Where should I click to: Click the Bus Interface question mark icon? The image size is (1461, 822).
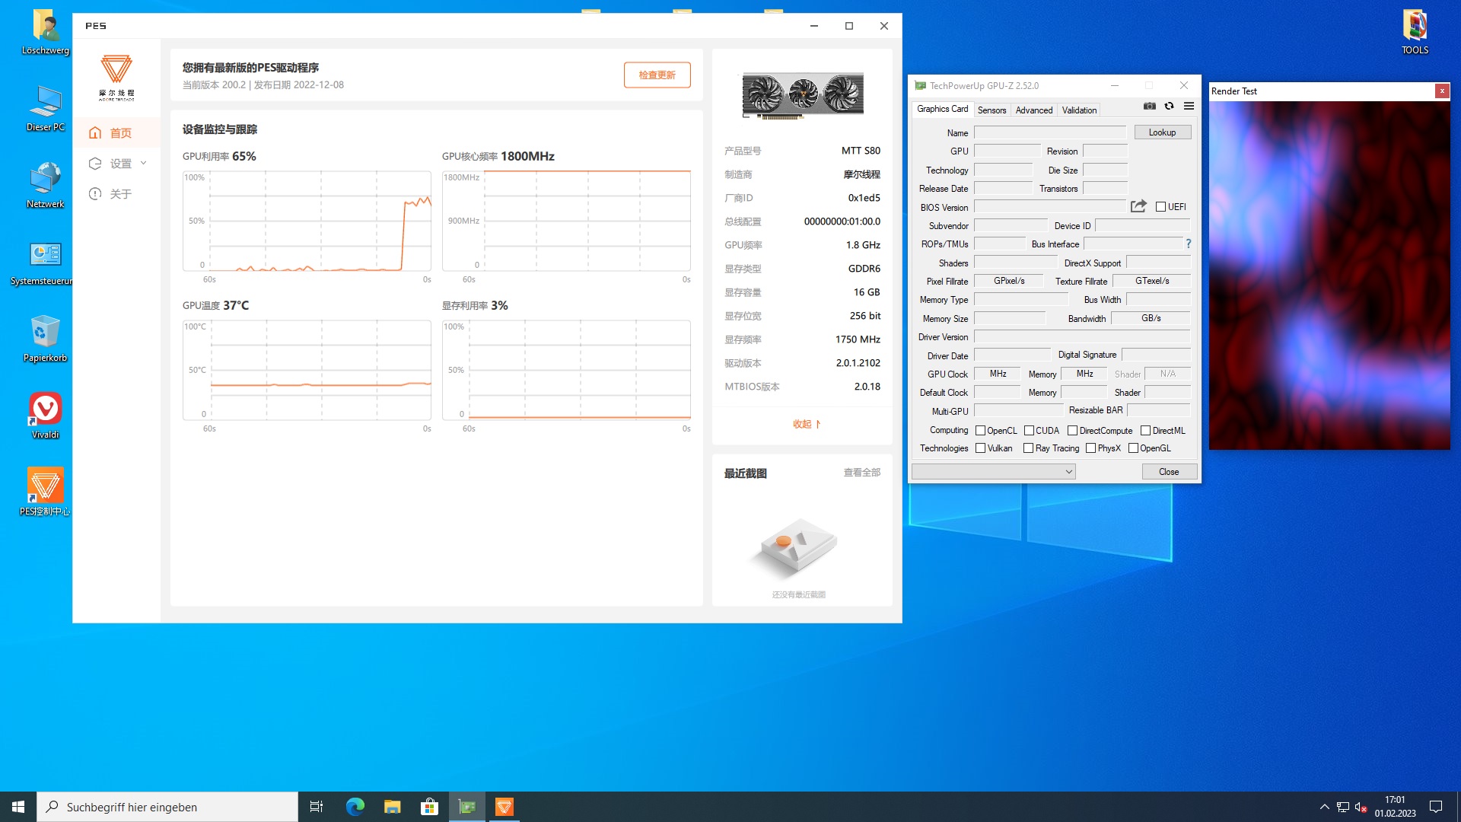click(x=1188, y=244)
